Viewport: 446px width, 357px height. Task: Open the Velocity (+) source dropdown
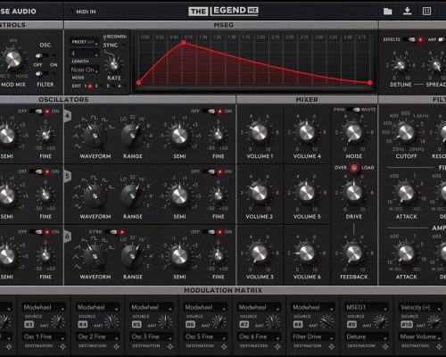420,307
